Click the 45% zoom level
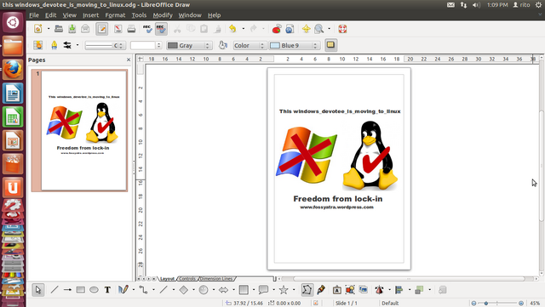The image size is (545, 307). pyautogui.click(x=535, y=304)
